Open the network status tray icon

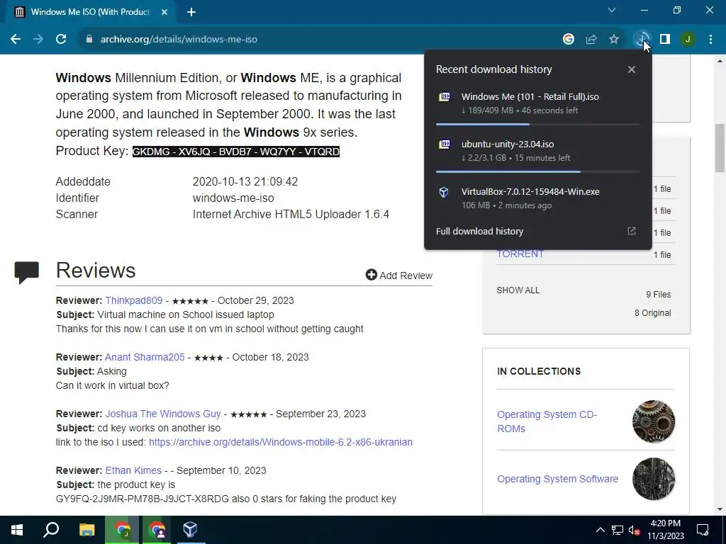pos(618,530)
